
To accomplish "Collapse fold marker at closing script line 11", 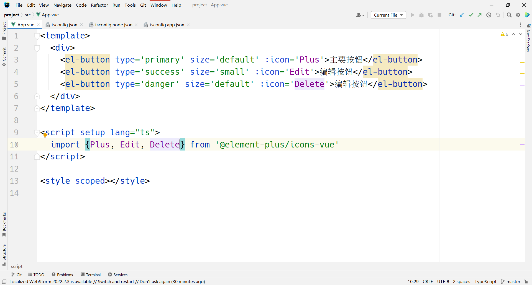I will click(37, 157).
